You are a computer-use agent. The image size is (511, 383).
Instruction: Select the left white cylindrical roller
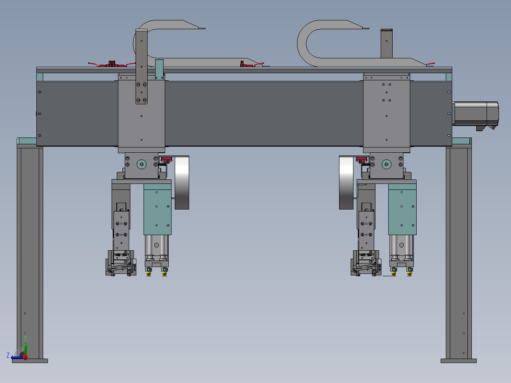coord(182,183)
